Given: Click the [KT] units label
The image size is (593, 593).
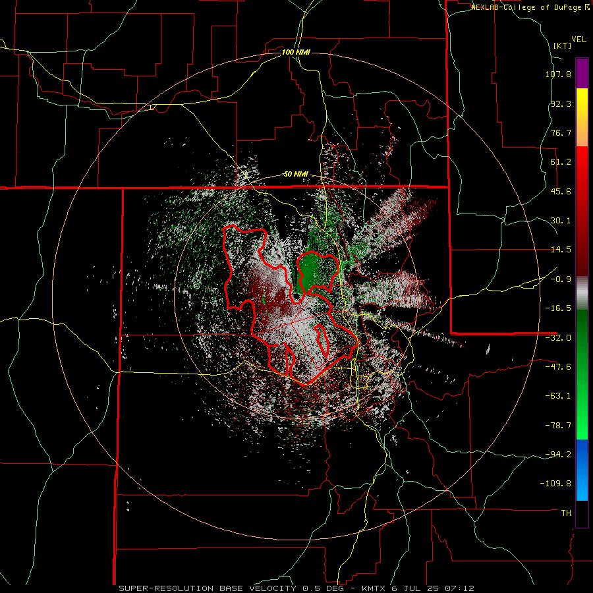Looking at the screenshot, I should coord(563,45).
